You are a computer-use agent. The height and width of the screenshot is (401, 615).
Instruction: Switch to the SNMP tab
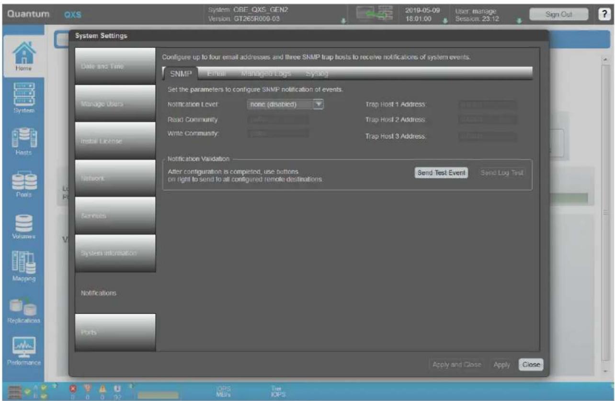(x=181, y=74)
